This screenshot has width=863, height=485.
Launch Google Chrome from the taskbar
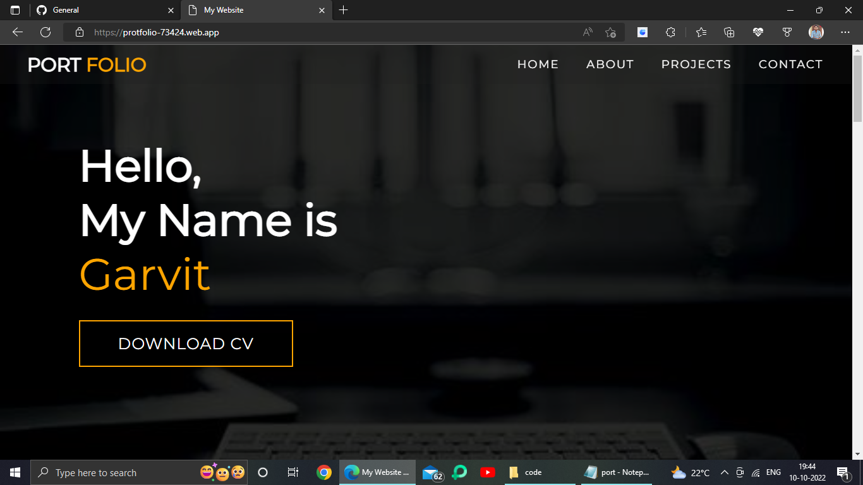point(324,472)
